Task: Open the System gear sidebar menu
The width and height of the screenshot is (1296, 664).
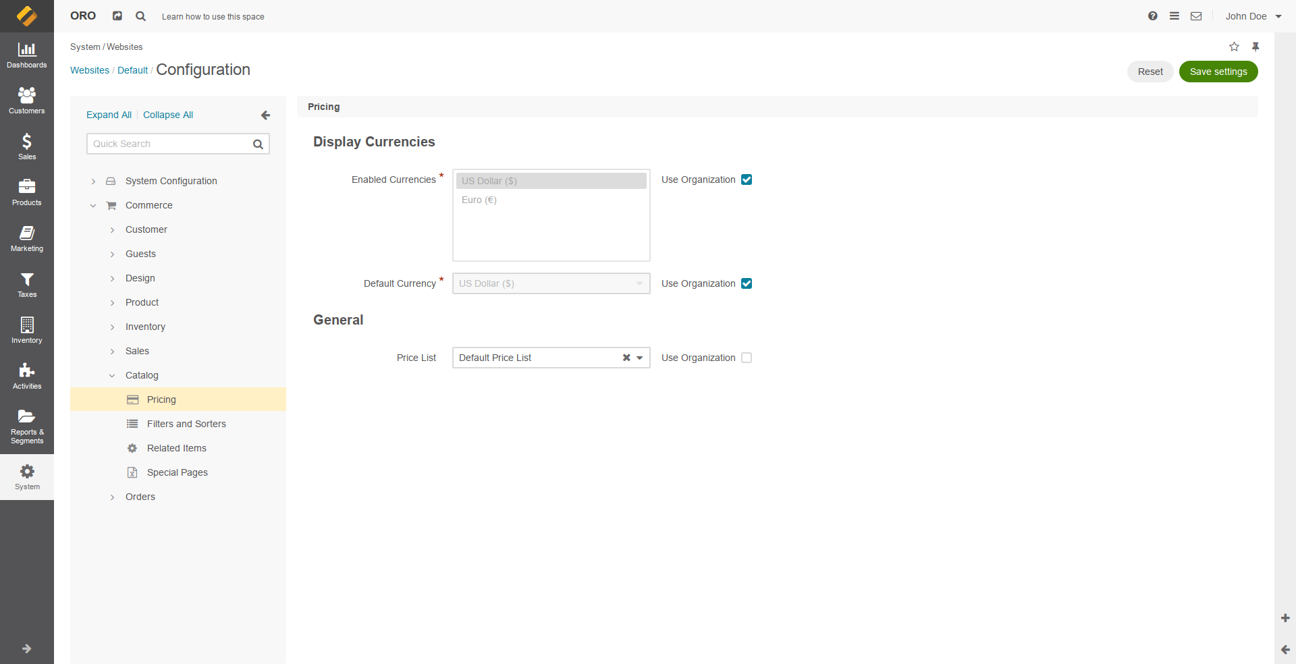Action: click(27, 477)
